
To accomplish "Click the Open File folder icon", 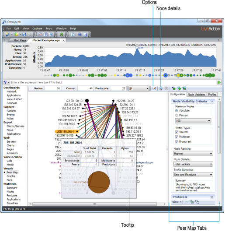I will pyautogui.click(x=16, y=35).
